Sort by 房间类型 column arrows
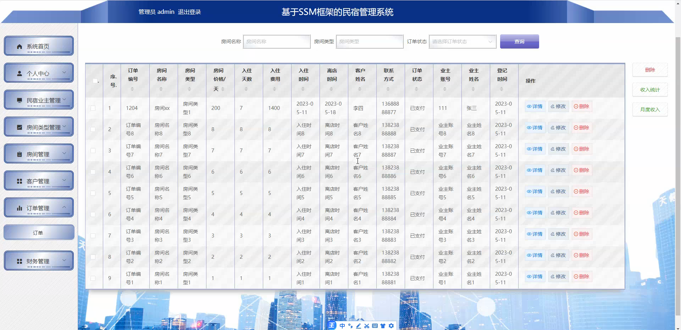 click(189, 89)
